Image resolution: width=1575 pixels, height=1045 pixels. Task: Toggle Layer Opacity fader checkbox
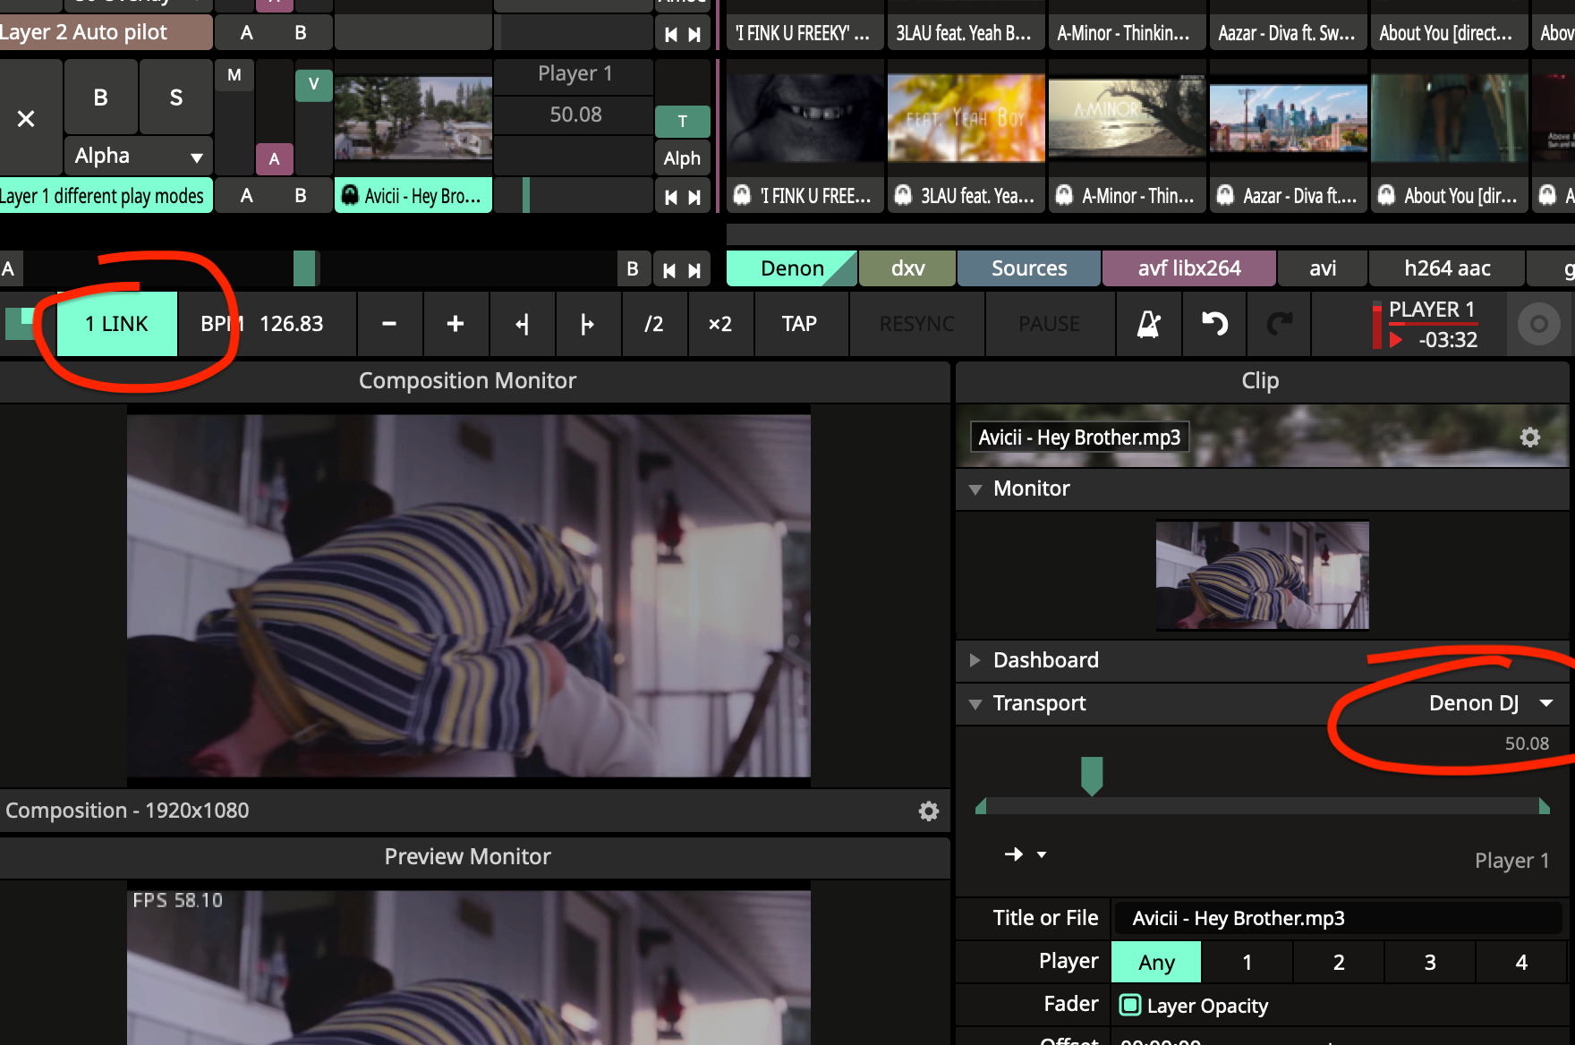[x=1130, y=1006]
